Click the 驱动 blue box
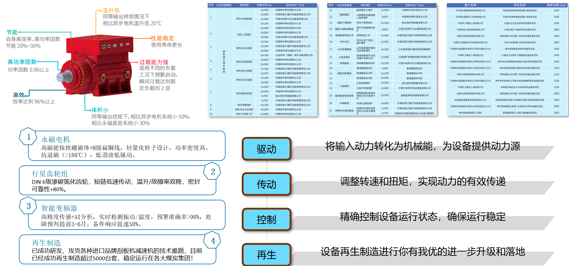The height and width of the screenshot is (266, 569). [x=266, y=149]
